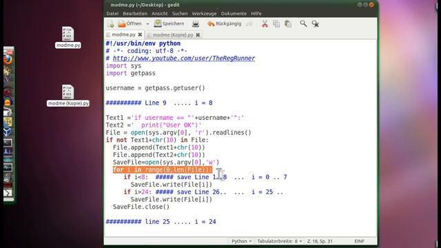Screen dimensions: 441x248
Task: Click the '# -*- coding: utf-8 -*-' line
Action: click(147, 51)
